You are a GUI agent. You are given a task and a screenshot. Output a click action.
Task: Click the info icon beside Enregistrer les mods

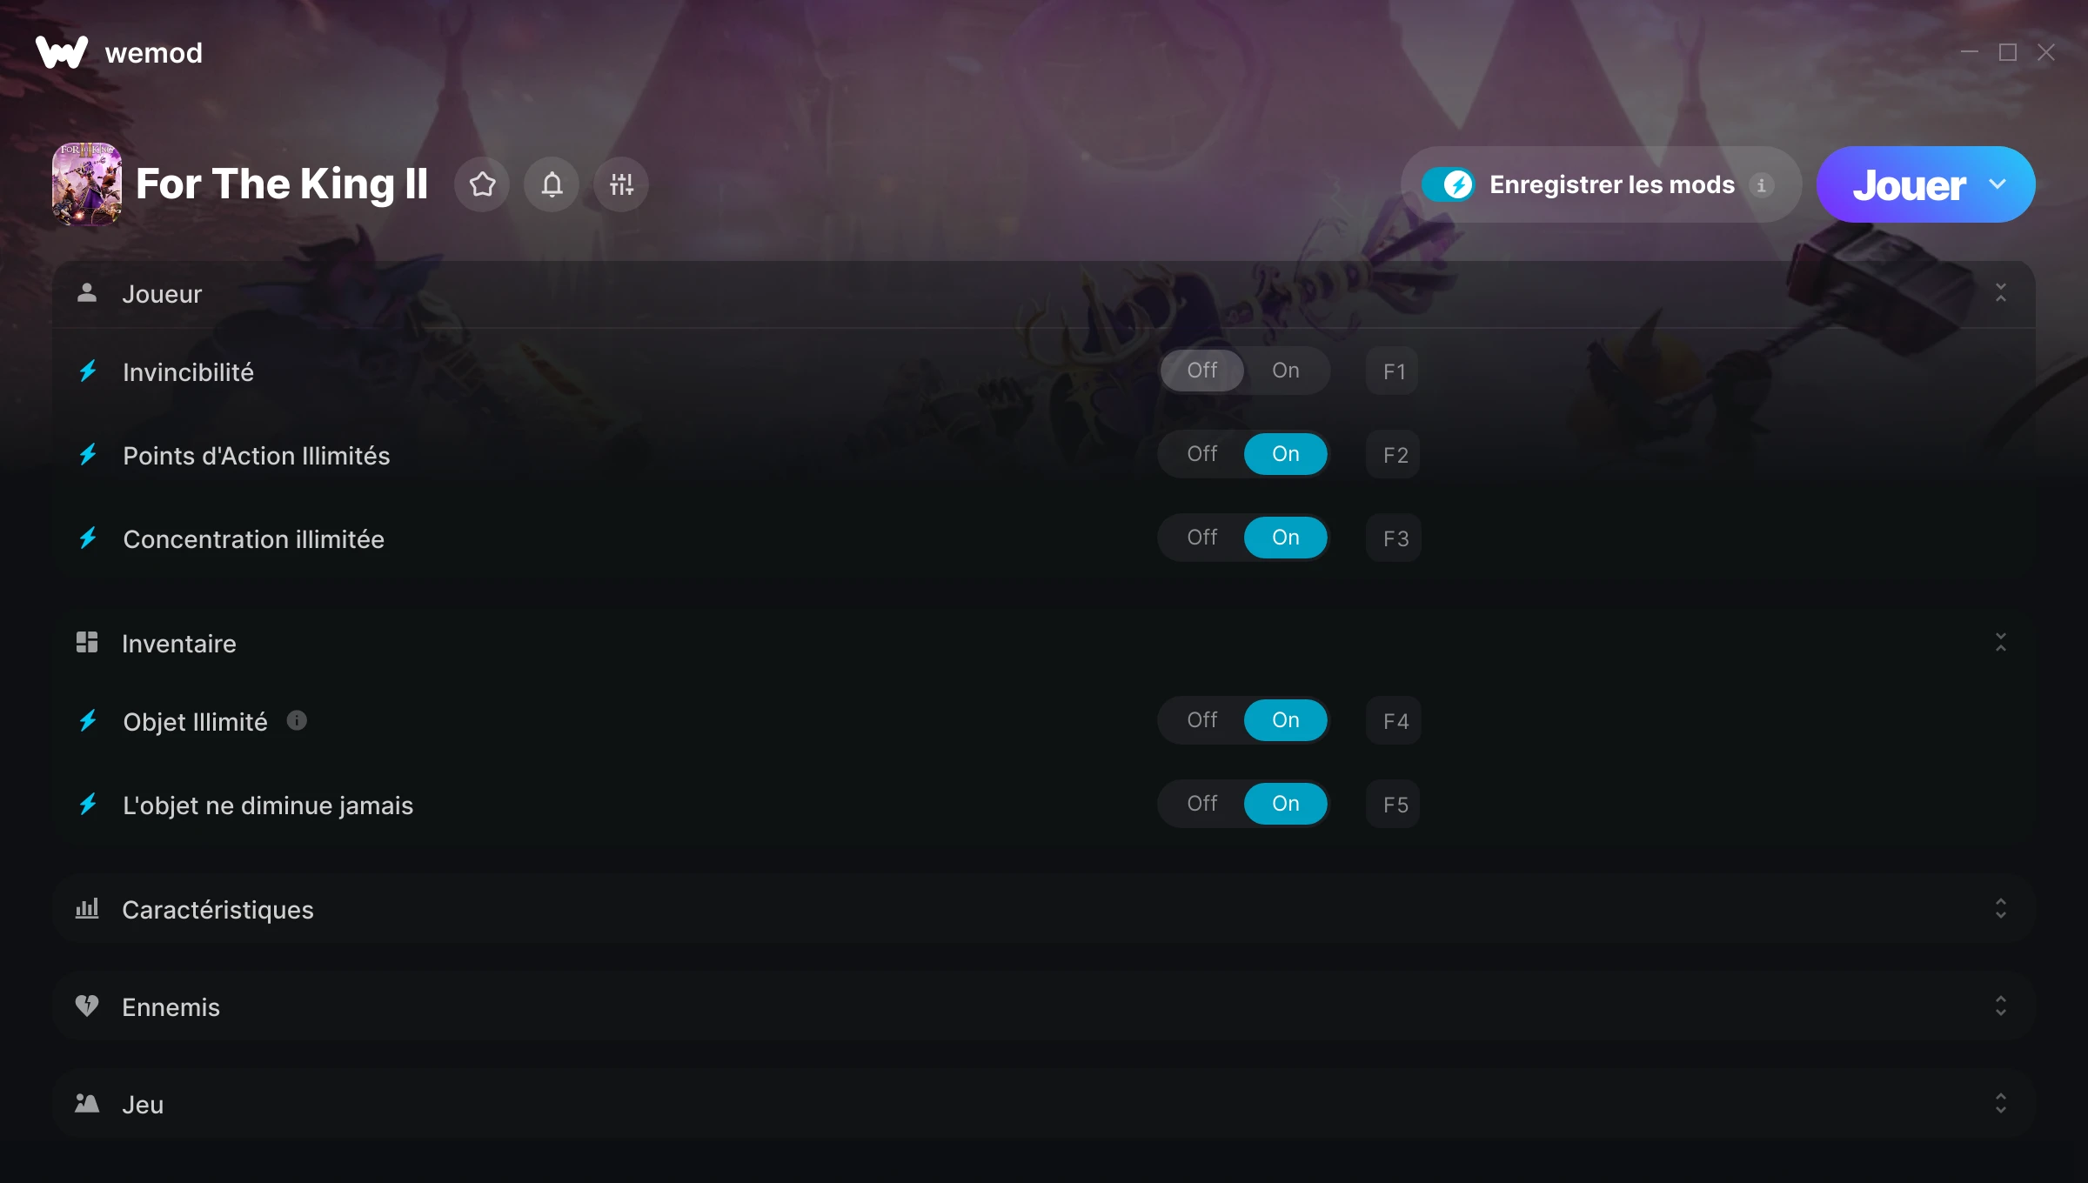coord(1761,184)
